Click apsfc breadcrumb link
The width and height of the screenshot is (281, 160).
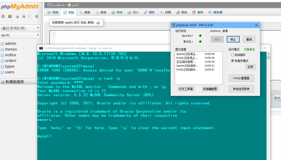(75, 5)
